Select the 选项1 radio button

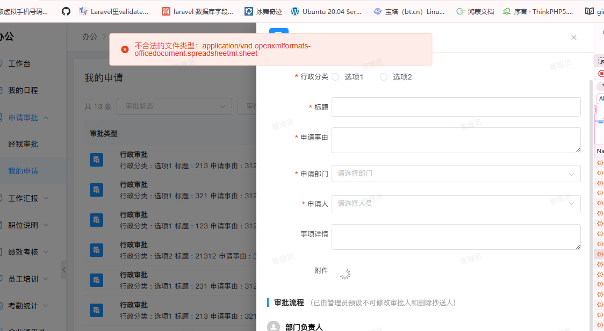click(335, 77)
